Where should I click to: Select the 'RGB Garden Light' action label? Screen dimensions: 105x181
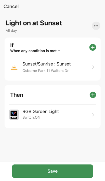(41, 112)
